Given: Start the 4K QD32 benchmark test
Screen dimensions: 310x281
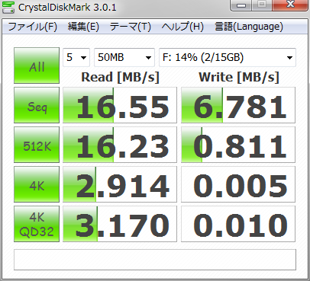Looking at the screenshot, I should click(x=37, y=224).
